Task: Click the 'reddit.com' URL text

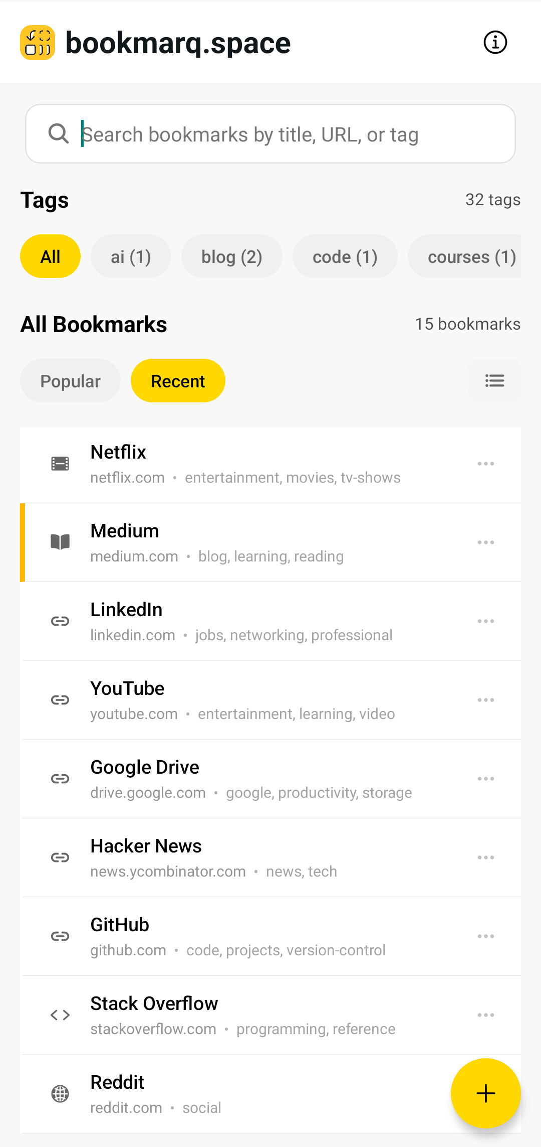Action: coord(126,1108)
